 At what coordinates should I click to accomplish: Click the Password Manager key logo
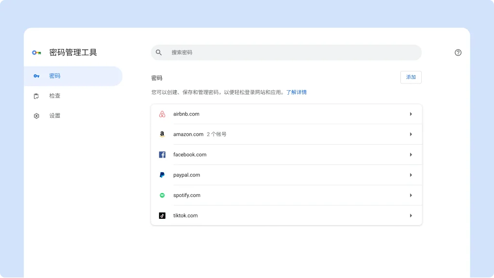click(36, 52)
